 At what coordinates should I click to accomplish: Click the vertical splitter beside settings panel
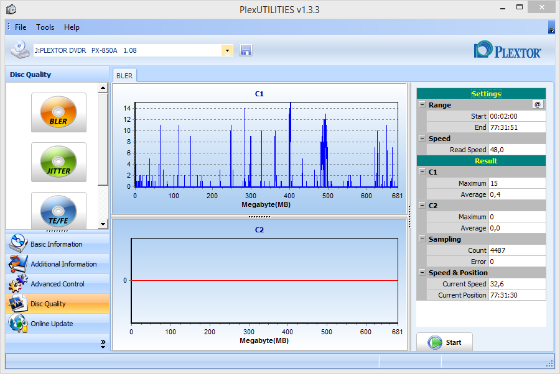click(409, 217)
